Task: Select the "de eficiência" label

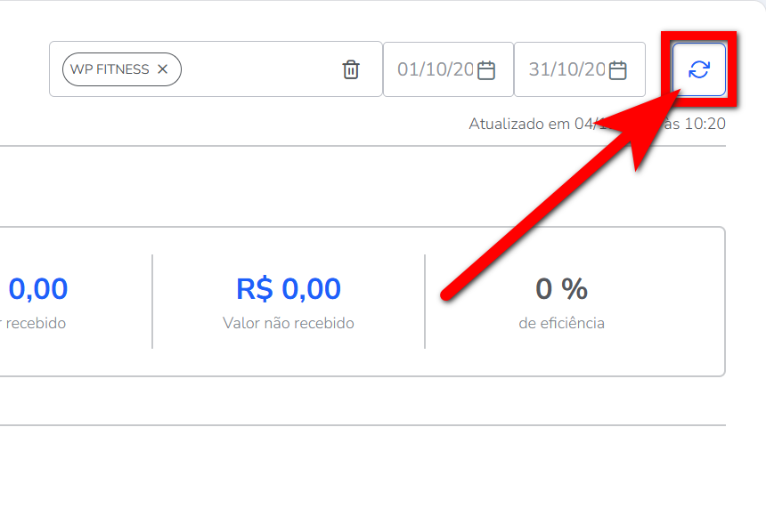Action: click(x=561, y=323)
